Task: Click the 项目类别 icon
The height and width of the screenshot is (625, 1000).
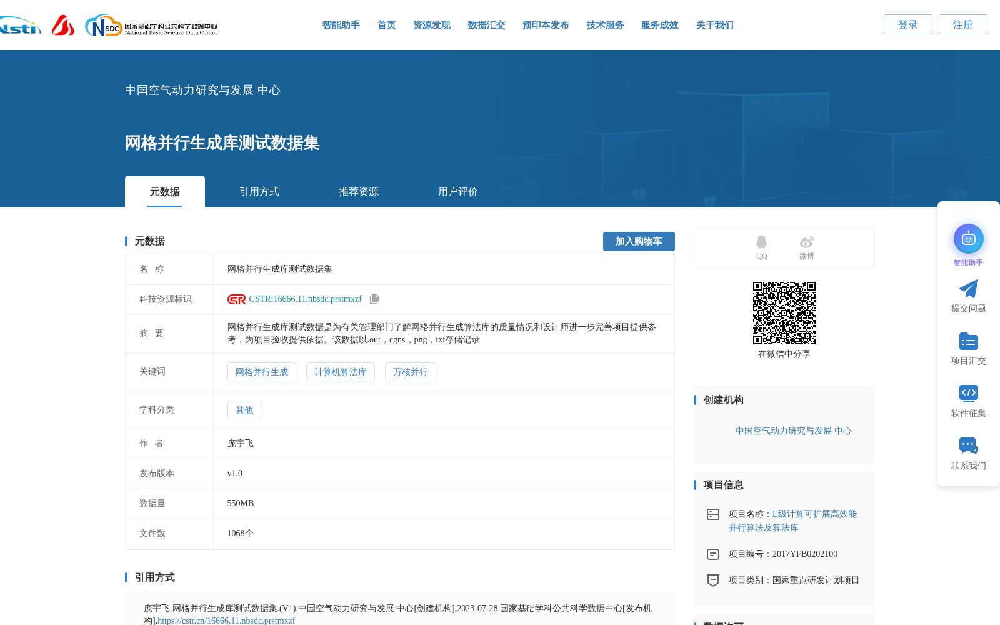Action: pyautogui.click(x=713, y=581)
